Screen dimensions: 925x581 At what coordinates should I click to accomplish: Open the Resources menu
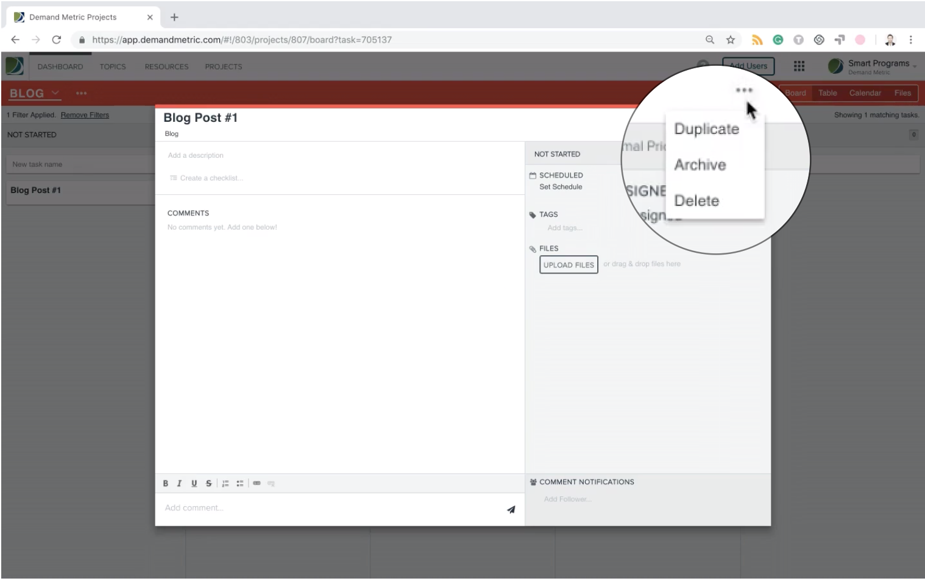166,67
